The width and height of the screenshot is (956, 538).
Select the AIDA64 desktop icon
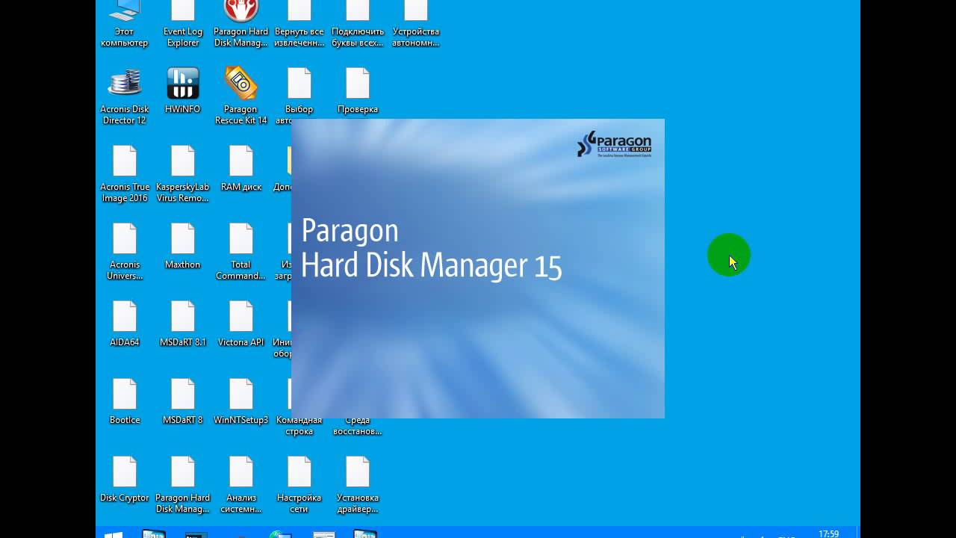click(125, 324)
